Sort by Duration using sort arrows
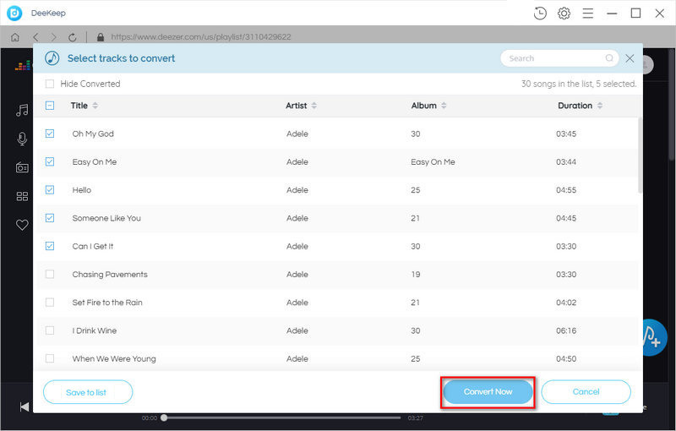676x431 pixels. coord(600,106)
